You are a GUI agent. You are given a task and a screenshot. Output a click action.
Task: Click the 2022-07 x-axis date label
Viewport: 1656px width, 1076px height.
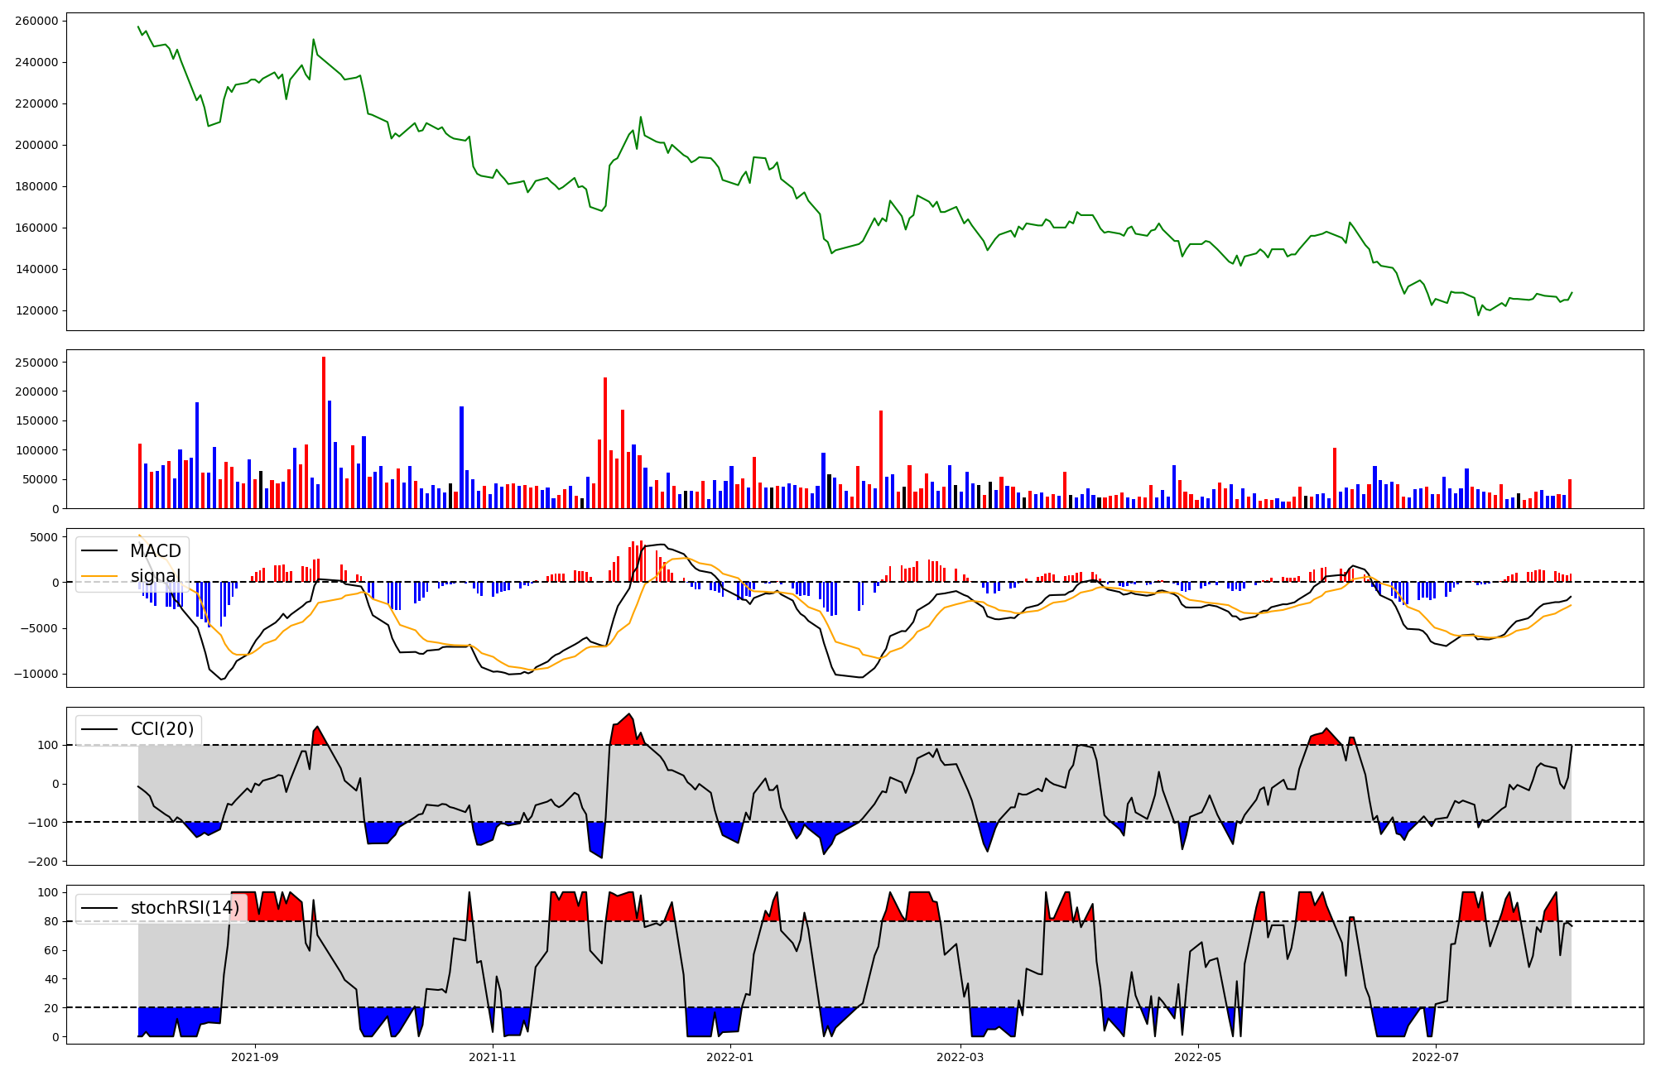coord(1435,1057)
